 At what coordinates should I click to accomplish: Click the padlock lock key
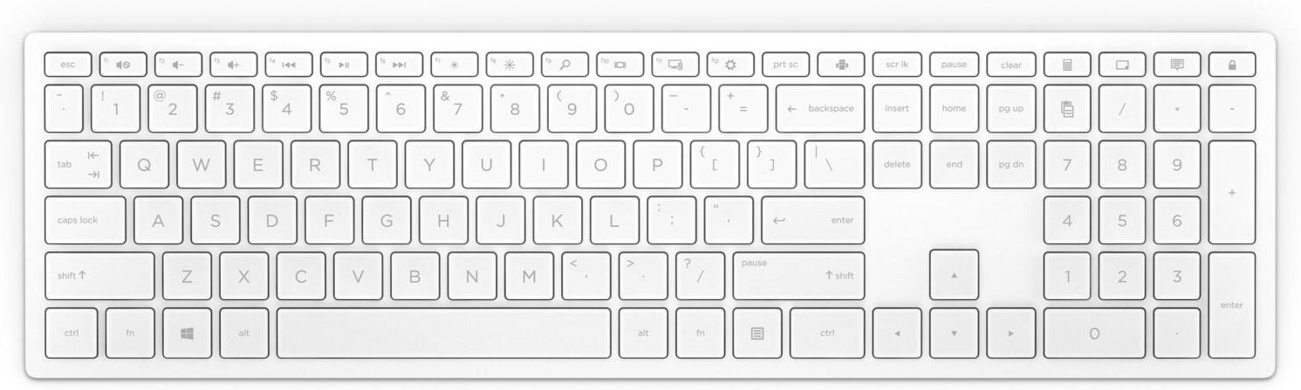(1232, 65)
